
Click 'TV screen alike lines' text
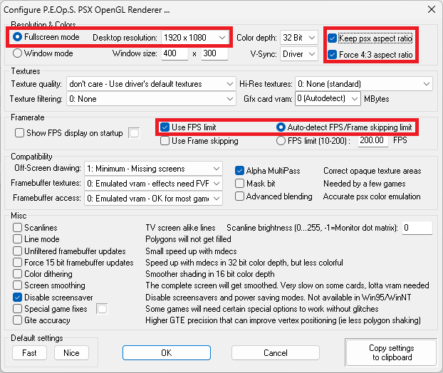(180, 228)
